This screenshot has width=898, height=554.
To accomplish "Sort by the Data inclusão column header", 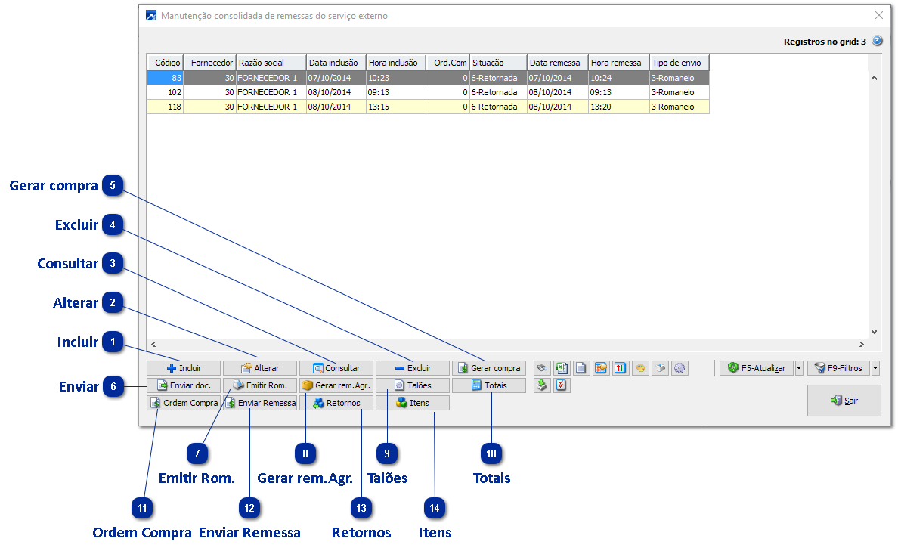I will coord(336,63).
